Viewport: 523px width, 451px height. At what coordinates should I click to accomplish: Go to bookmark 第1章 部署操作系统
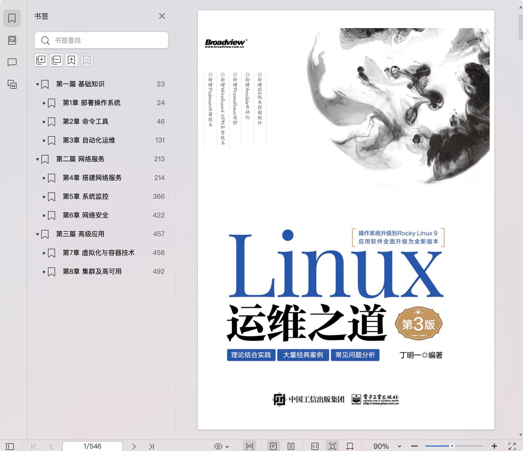91,103
